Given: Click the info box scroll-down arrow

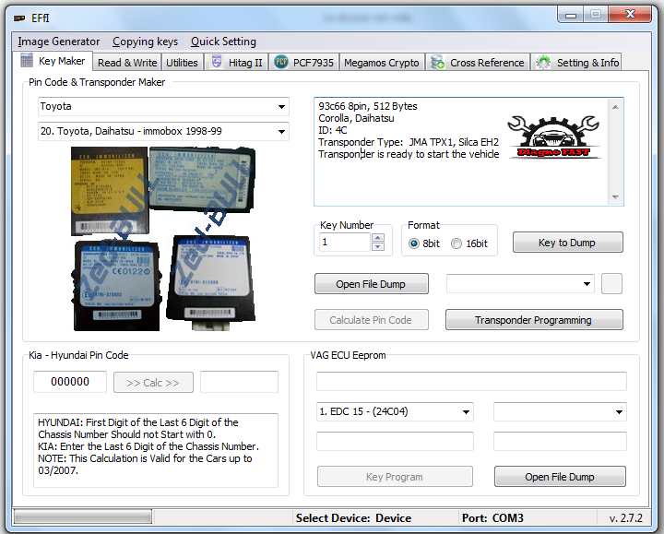Looking at the screenshot, I should (615, 197).
